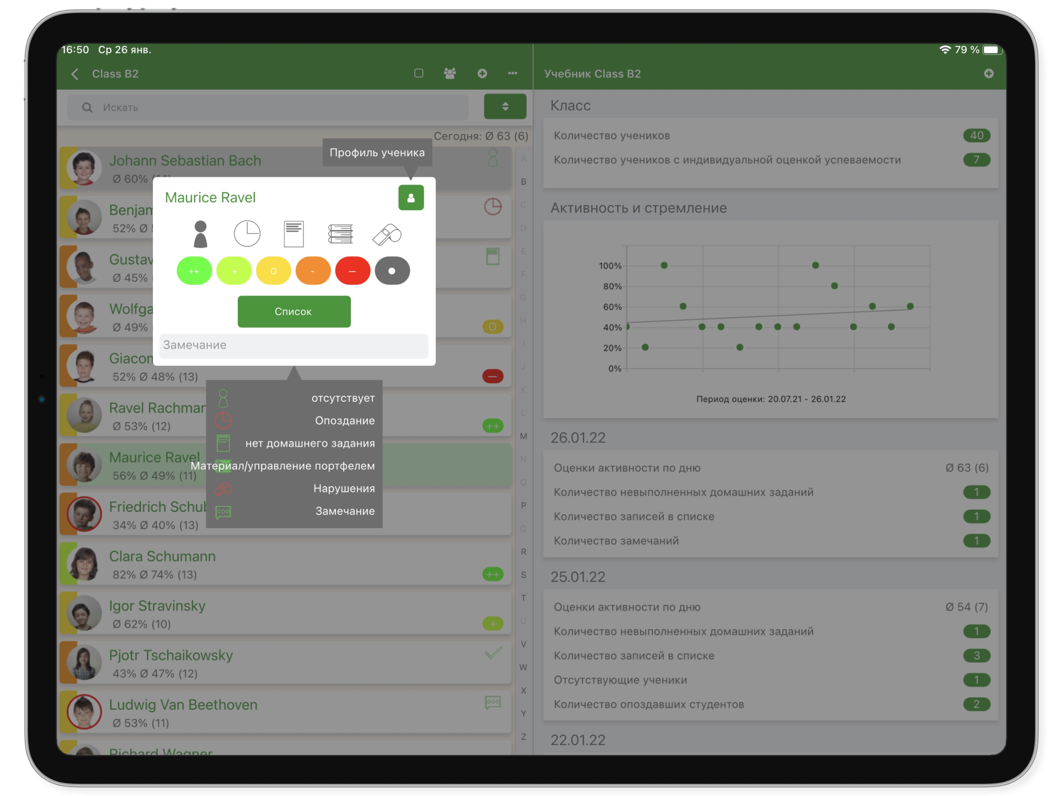Click the whistle violations icon
1063x796 pixels.
387,234
